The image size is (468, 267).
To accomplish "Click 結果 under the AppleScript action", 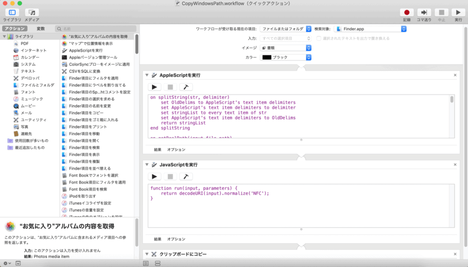I will click(x=158, y=150).
